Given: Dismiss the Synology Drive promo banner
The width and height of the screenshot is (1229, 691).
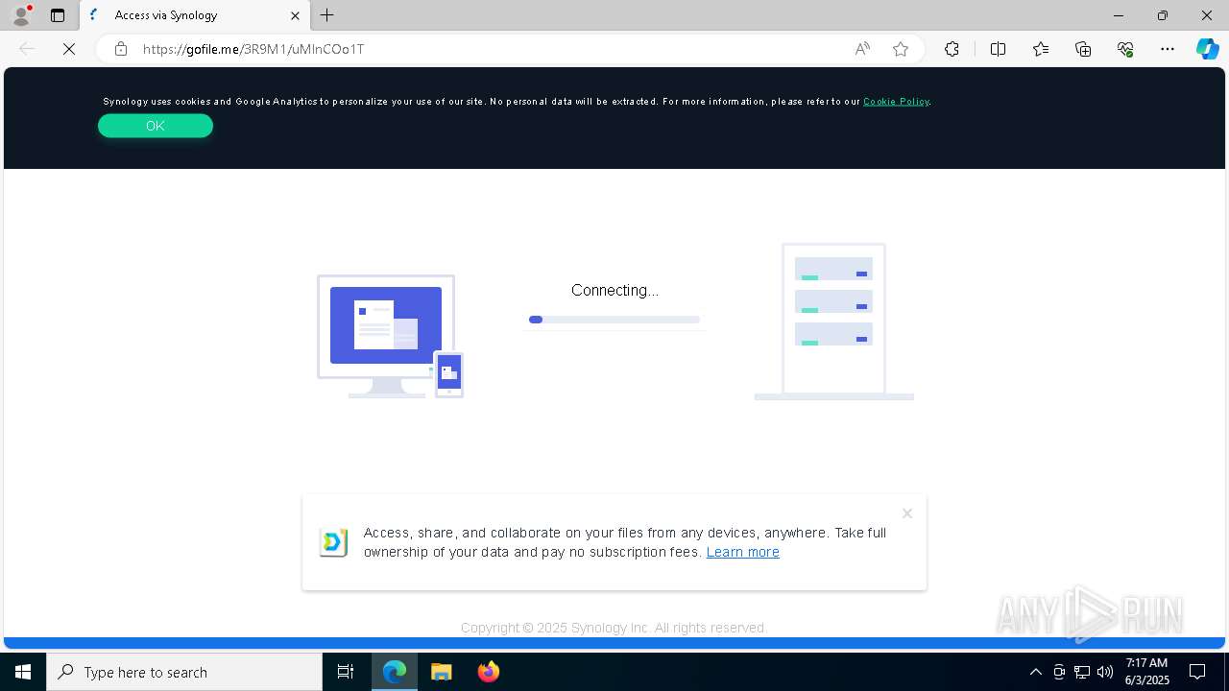Looking at the screenshot, I should (x=907, y=513).
